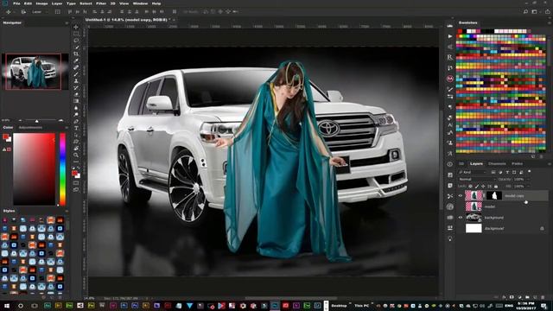Select the Rectangular Marquee tool
This screenshot has width=553, height=311.
(76, 34)
